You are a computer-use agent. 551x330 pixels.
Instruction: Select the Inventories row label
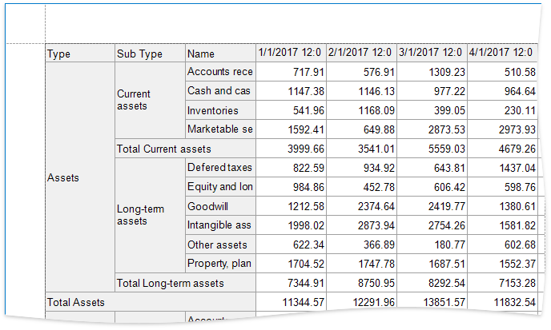(x=219, y=110)
